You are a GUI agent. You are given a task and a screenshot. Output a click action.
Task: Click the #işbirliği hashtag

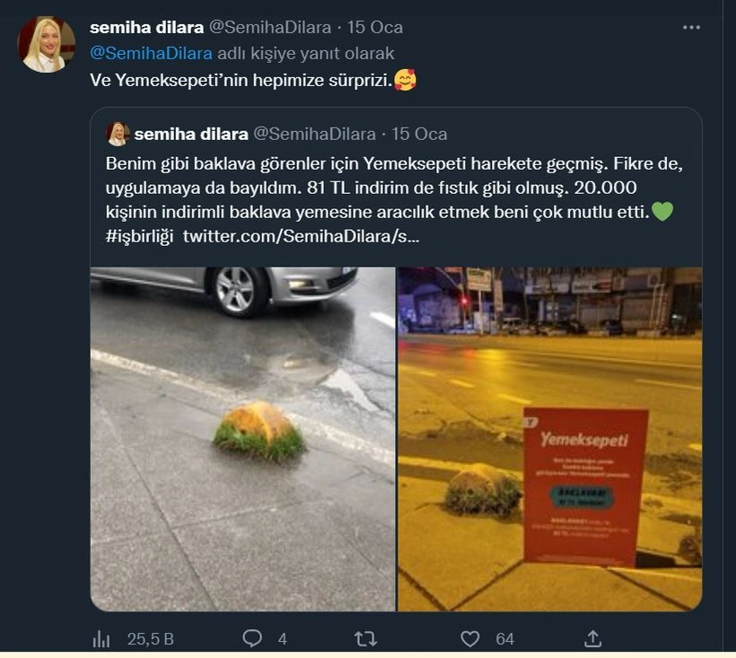point(139,236)
